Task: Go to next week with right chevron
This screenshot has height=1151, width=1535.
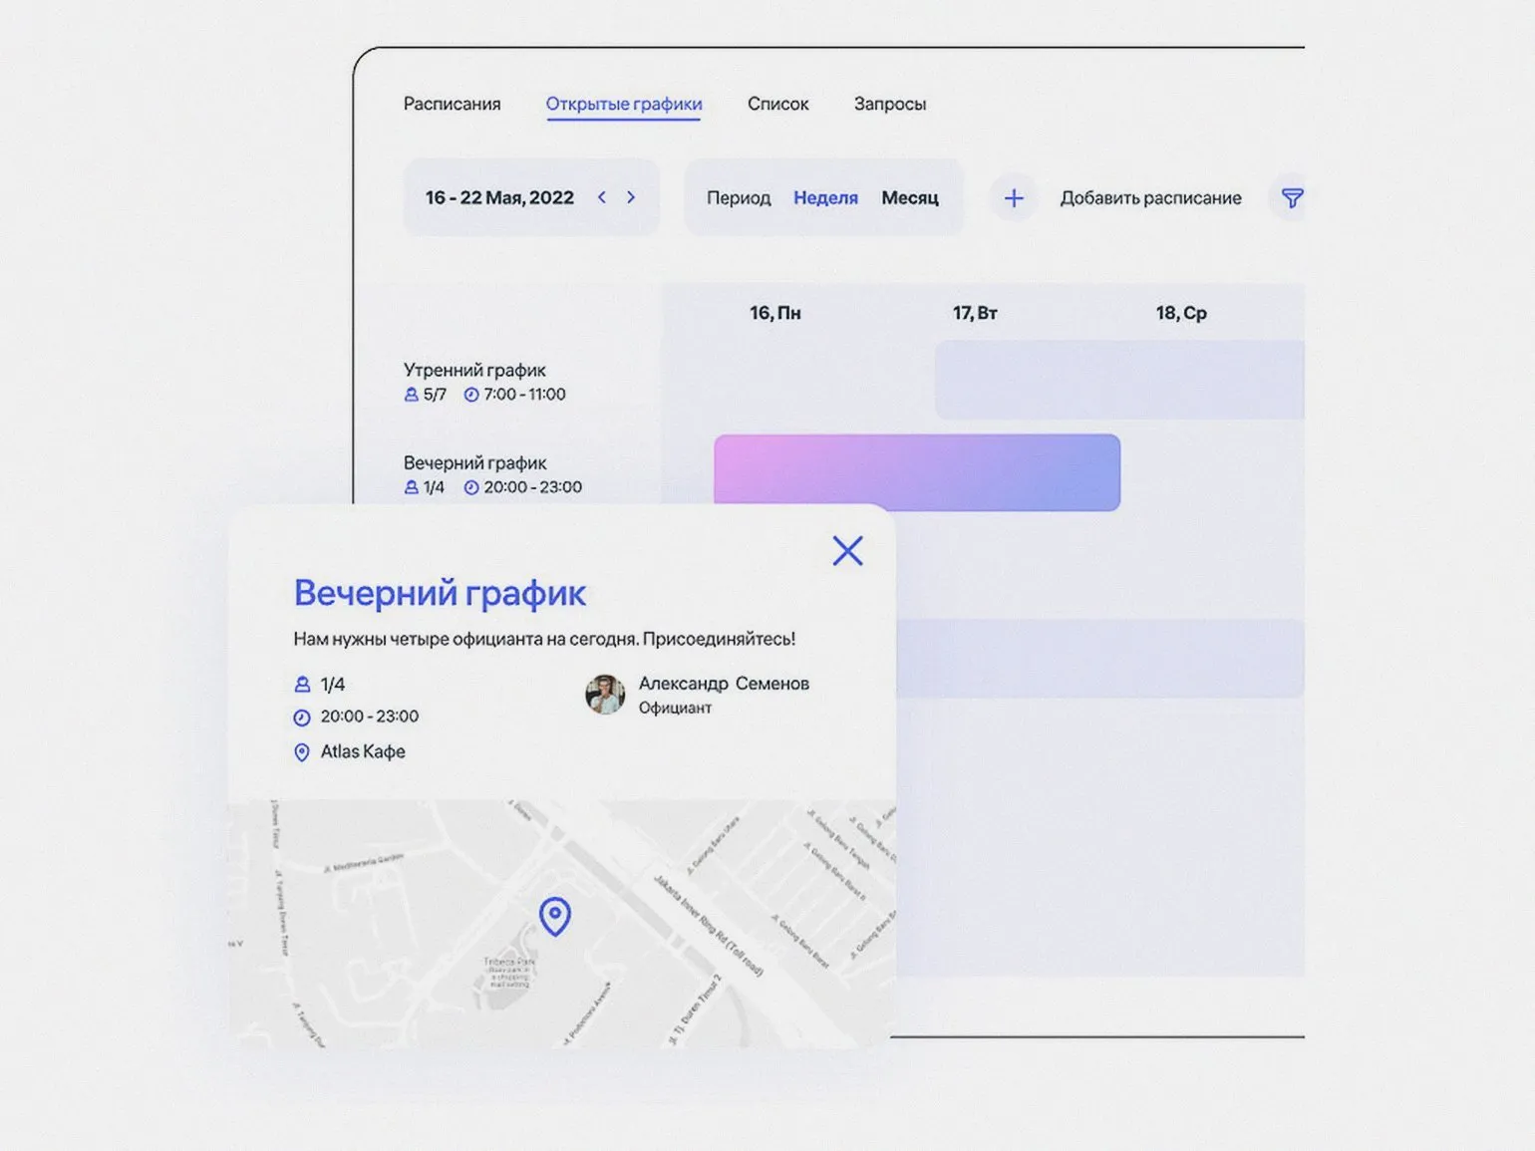Action: click(x=631, y=197)
